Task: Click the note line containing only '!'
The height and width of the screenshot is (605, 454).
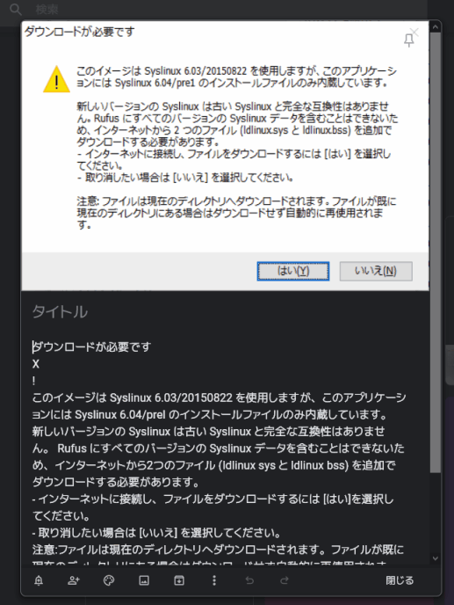Action: coord(34,381)
